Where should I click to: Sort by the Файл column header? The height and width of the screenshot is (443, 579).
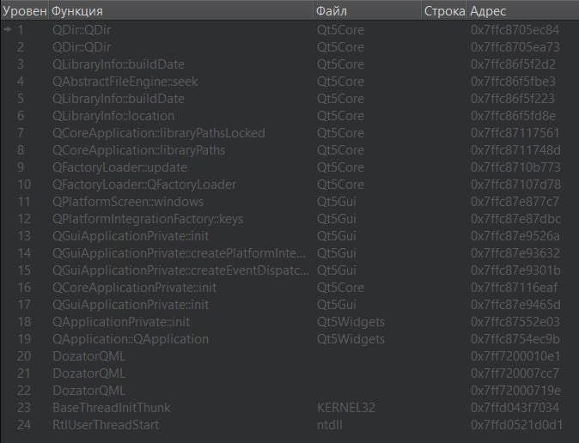click(368, 11)
